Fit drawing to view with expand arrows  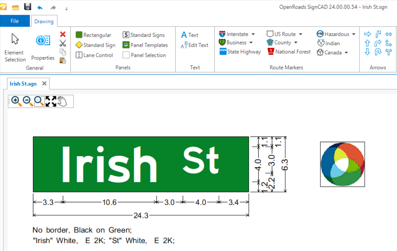pyautogui.click(x=51, y=101)
